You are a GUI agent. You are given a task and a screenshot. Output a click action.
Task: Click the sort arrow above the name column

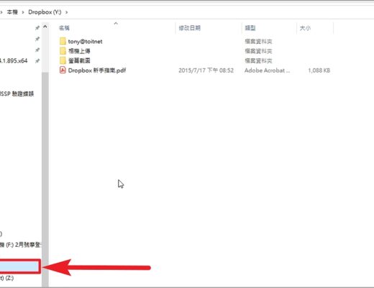(x=116, y=23)
